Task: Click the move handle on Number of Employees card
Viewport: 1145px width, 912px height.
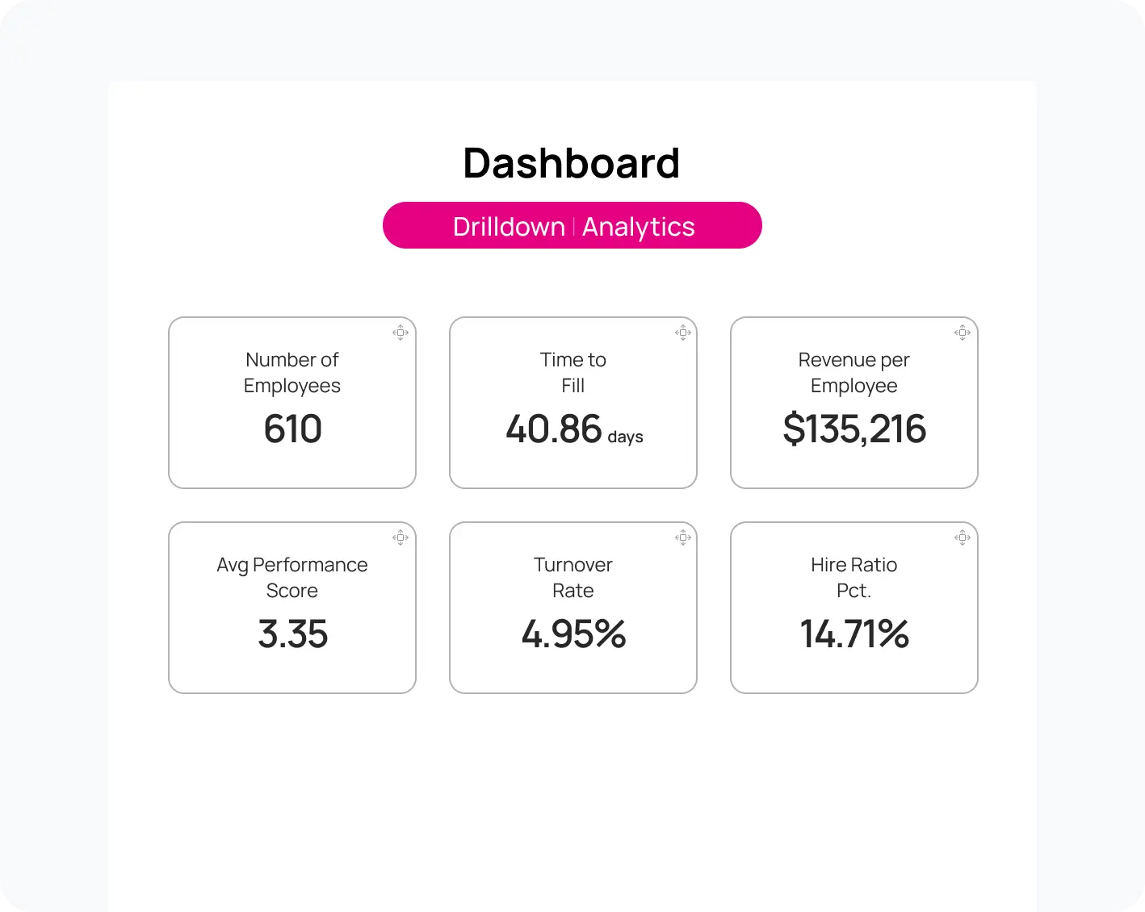Action: 401,333
